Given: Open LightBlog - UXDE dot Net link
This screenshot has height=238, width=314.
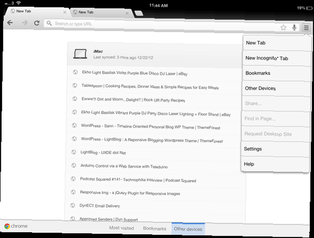Looking at the screenshot, I should pos(103,152).
